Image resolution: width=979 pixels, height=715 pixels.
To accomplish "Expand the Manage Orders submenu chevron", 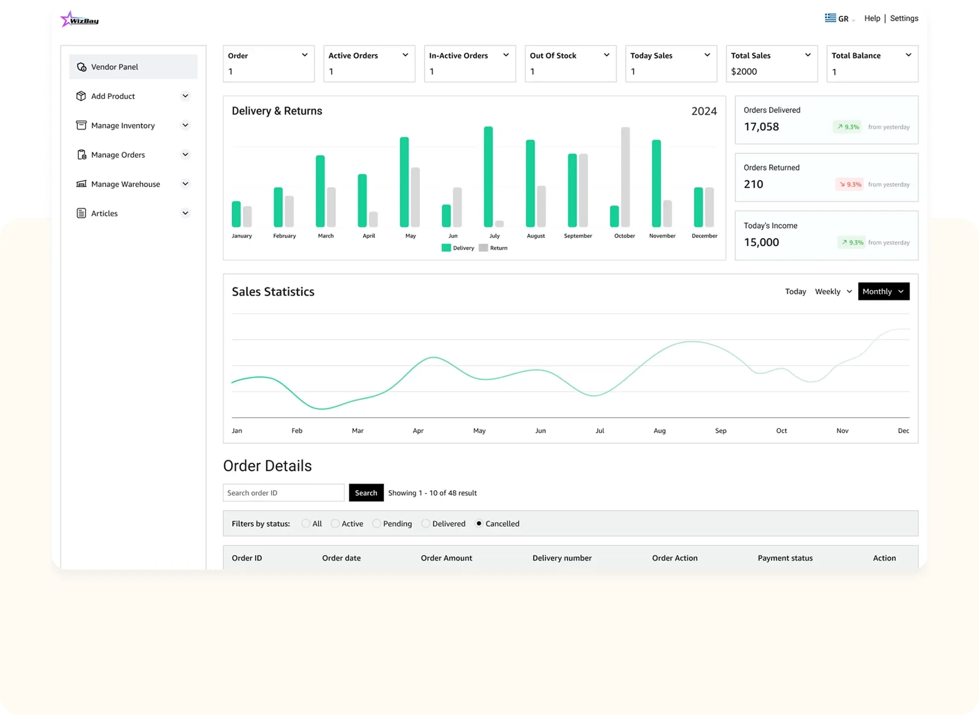I will click(185, 155).
